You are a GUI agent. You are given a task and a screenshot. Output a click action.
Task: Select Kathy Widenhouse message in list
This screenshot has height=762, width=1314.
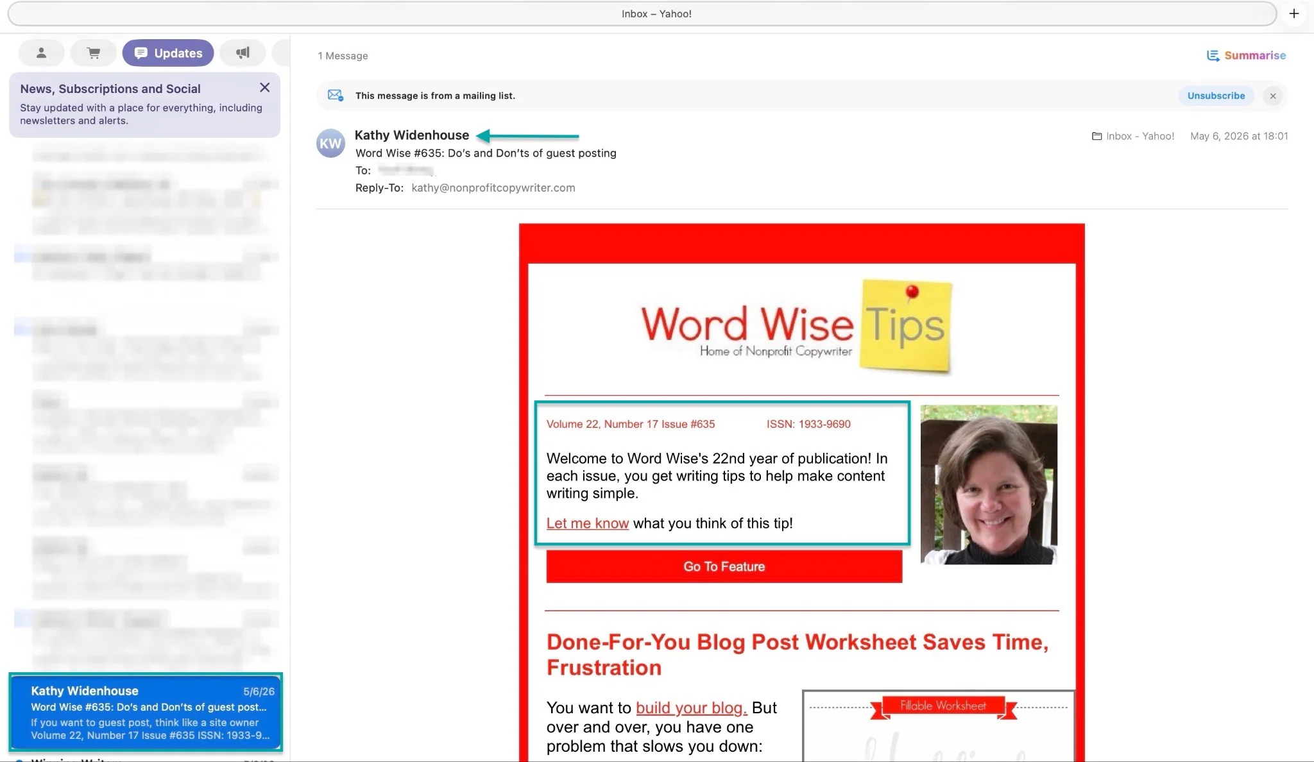point(146,712)
